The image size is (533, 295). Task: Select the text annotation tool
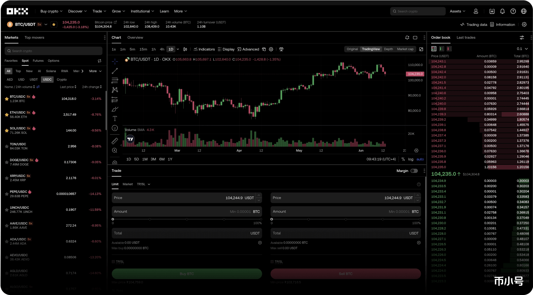tap(115, 118)
